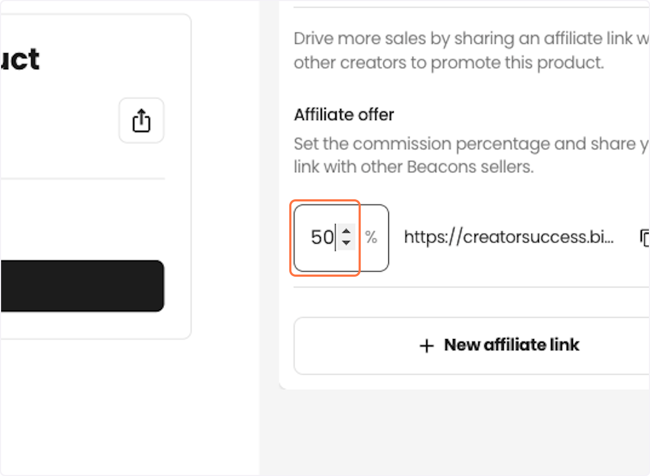The width and height of the screenshot is (650, 476).
Task: Decrease commission with the down arrow
Action: (x=347, y=243)
